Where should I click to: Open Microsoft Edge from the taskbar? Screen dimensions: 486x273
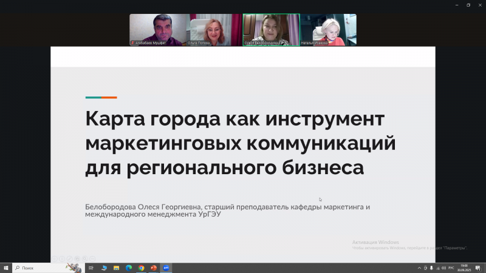[129, 268]
